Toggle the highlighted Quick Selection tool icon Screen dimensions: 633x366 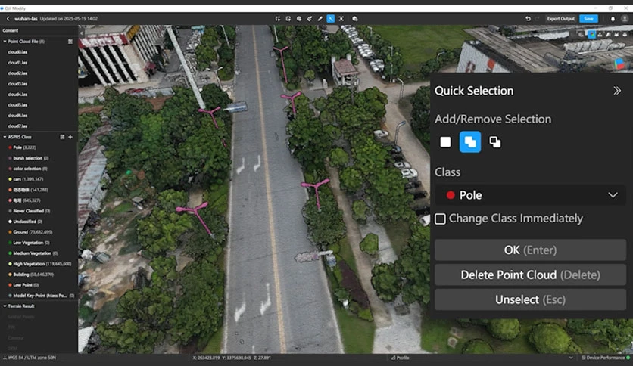coord(331,19)
